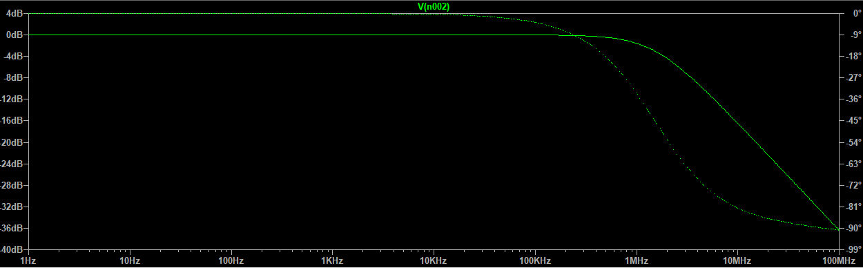Click the 10Hz frequency axis label
863x268 pixels.
click(129, 260)
